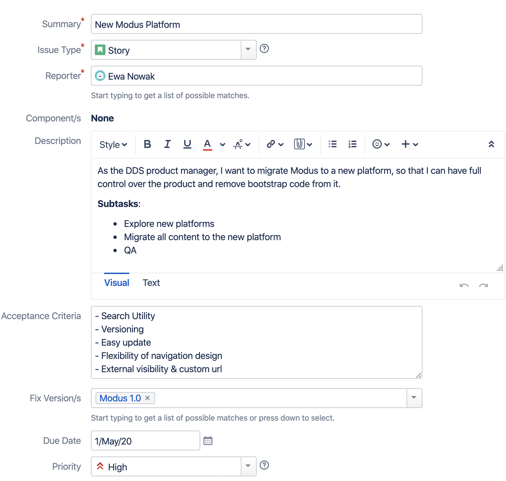The width and height of the screenshot is (506, 481).
Task: Select the Visual editing tab
Action: [x=116, y=283]
